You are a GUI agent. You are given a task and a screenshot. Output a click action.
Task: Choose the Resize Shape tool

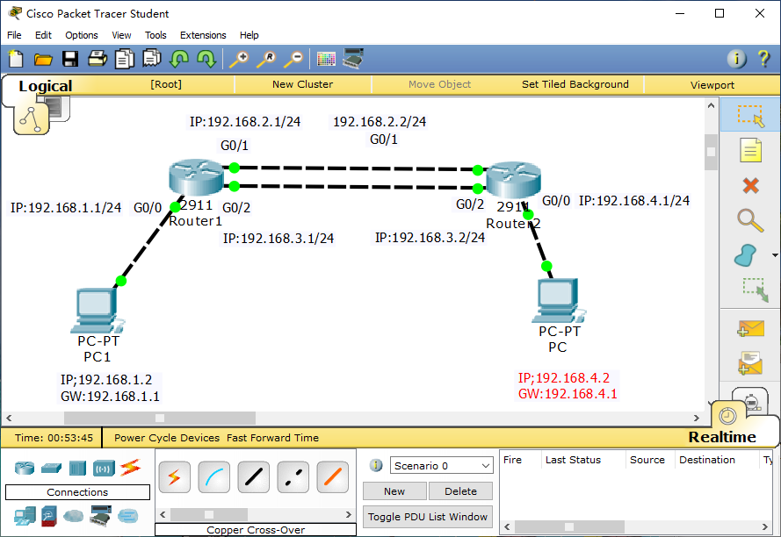[756, 290]
